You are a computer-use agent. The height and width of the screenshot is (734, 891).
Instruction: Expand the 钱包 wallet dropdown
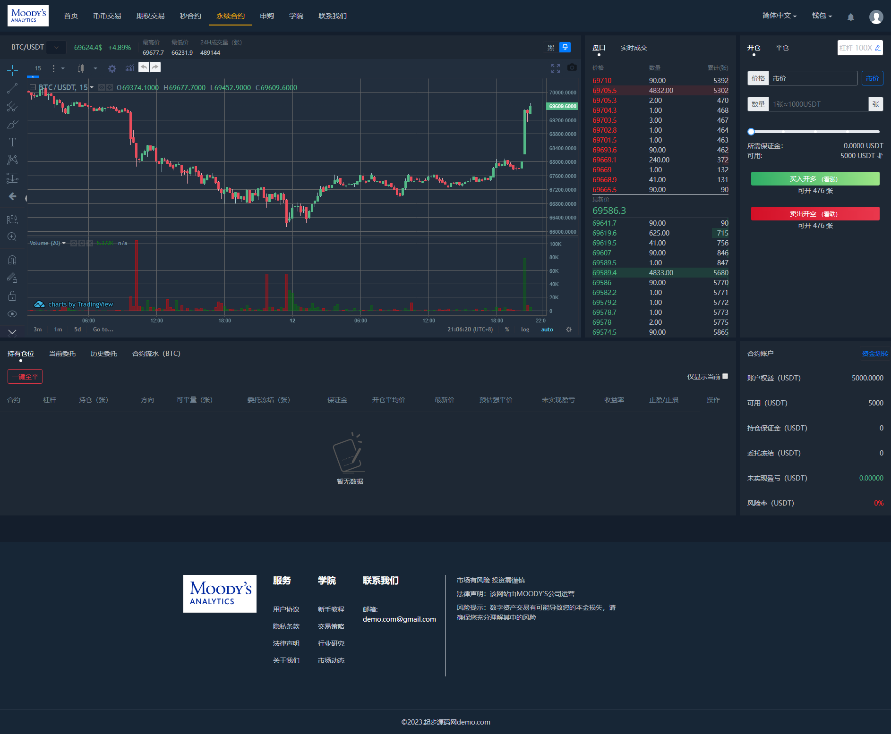coord(822,16)
